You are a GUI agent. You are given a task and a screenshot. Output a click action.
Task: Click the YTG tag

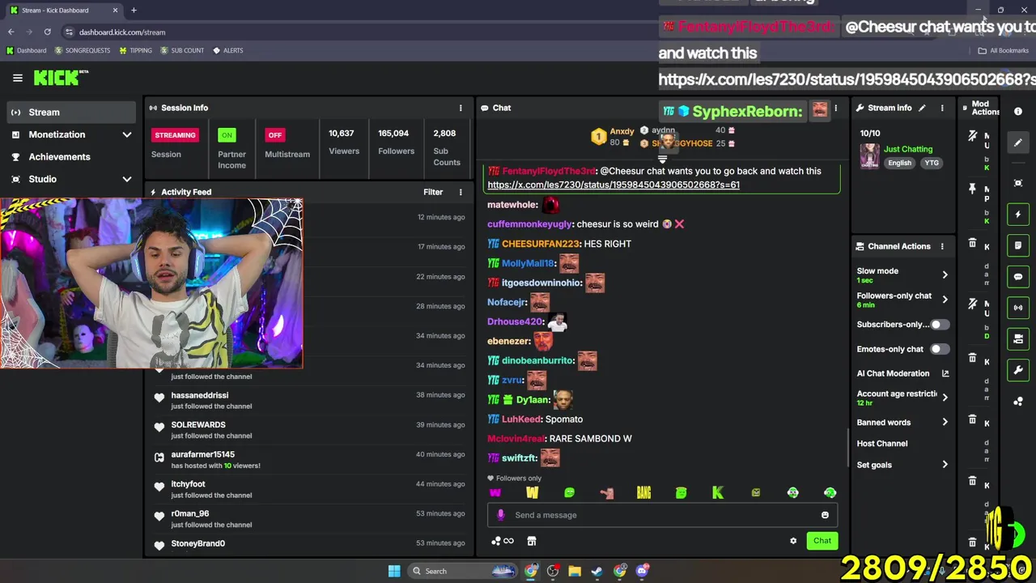pyautogui.click(x=932, y=163)
